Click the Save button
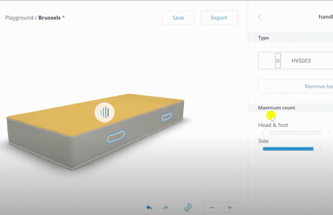 [178, 18]
